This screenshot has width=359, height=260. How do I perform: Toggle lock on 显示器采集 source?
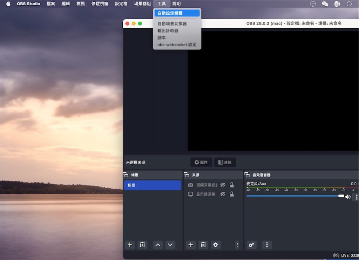(232, 194)
